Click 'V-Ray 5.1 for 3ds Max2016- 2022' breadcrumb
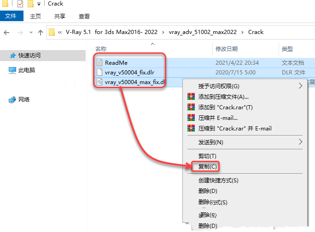Image resolution: width=315 pixels, height=232 pixels. pos(111,32)
